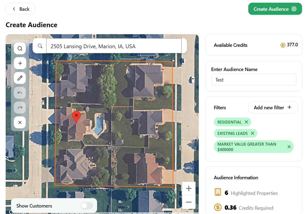Click magnifier icon beside address search box
The height and width of the screenshot is (214, 305).
coord(40,46)
